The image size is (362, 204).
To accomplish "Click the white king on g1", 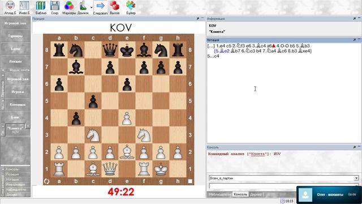I will coord(161,169).
